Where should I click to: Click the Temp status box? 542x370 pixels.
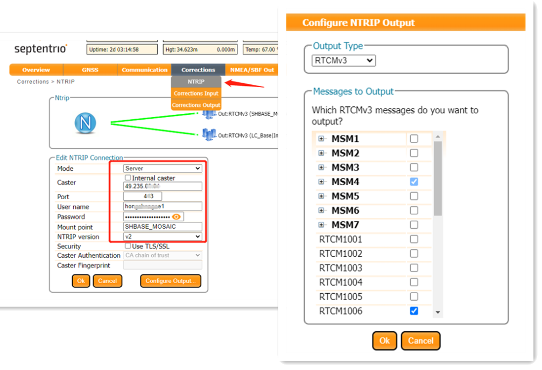[x=261, y=49]
